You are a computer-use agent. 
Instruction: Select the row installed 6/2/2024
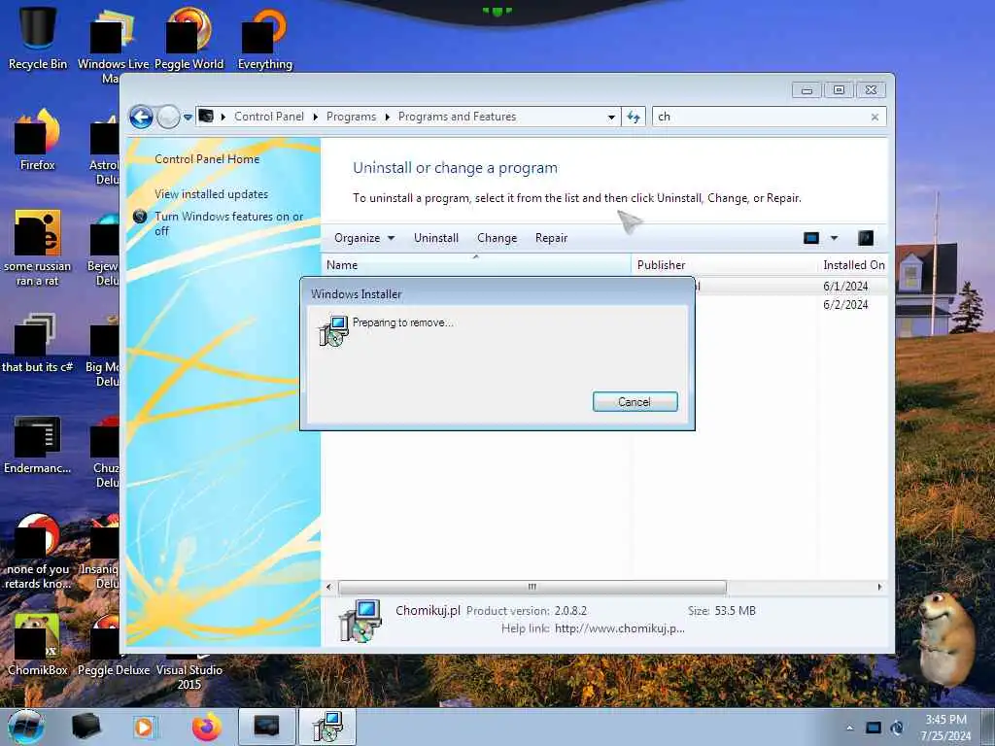[x=790, y=304]
